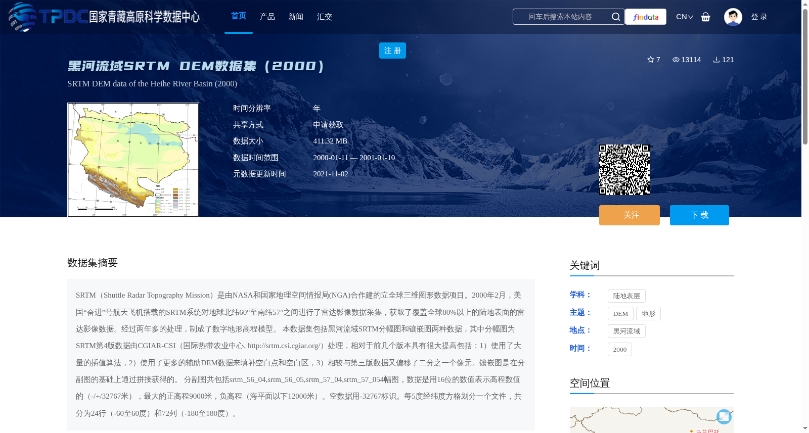Click the 注册 register button
Viewport: 809px width, 433px height.
click(x=392, y=51)
